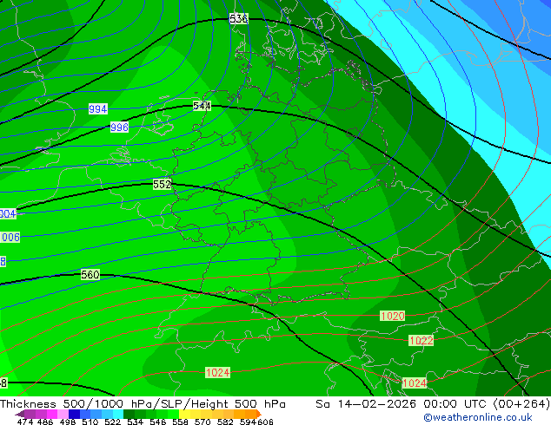The image size is (551, 425).
Task: Click the 536 height contour label
Action: pyautogui.click(x=239, y=18)
